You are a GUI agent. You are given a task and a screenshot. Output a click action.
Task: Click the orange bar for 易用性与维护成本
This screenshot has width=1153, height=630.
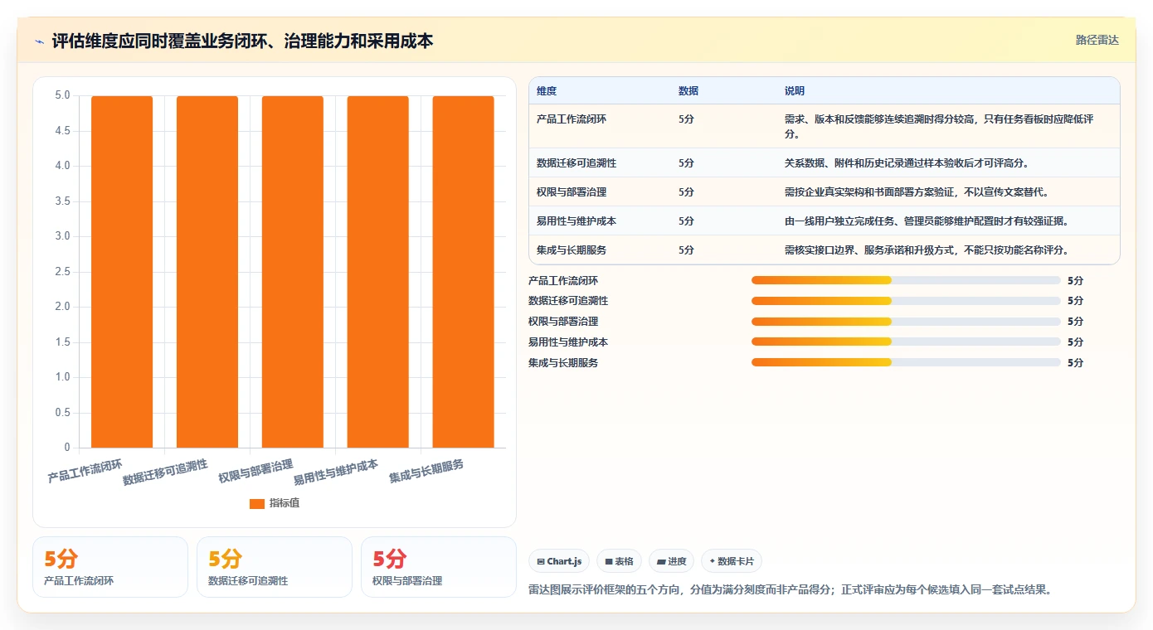[x=378, y=272]
